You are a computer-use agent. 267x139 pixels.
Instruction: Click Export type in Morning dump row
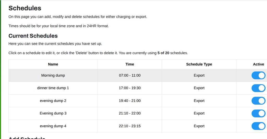(x=199, y=75)
